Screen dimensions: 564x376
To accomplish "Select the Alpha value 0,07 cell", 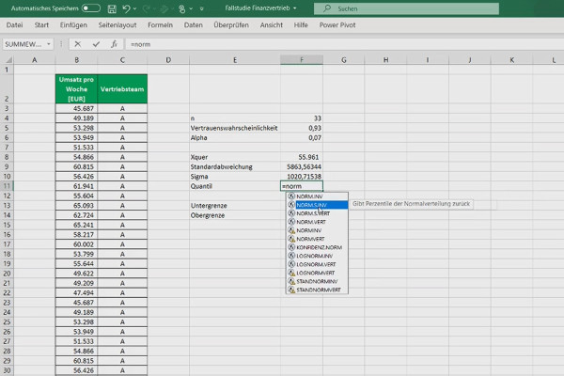I will pyautogui.click(x=302, y=137).
